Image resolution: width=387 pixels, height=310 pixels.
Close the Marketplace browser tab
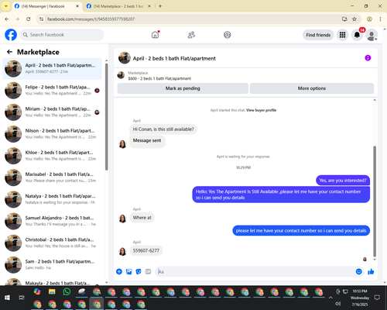[149, 6]
